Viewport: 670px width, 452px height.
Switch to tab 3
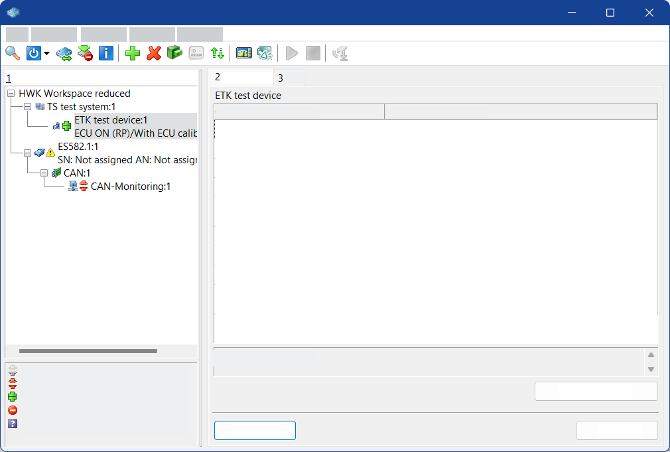281,78
